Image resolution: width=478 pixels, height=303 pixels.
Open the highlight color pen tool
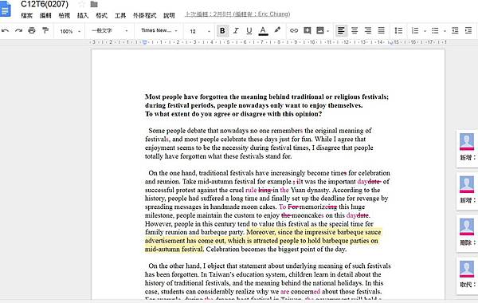click(x=277, y=30)
